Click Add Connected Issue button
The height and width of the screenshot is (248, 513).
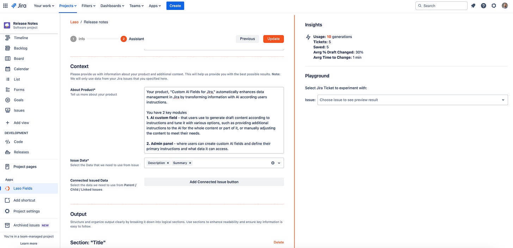click(214, 182)
